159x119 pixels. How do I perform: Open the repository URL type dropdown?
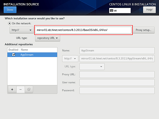pyautogui.click(x=47, y=38)
